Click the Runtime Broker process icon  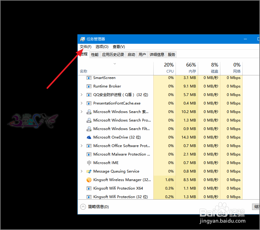tap(89, 86)
